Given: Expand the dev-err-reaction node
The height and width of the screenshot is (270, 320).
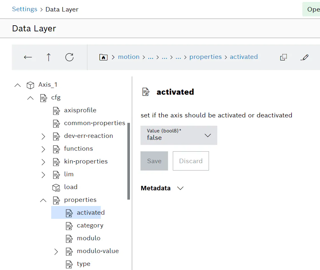Looking at the screenshot, I should (43, 136).
